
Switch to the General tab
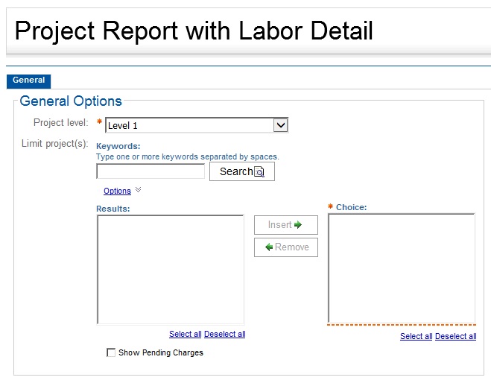click(28, 80)
